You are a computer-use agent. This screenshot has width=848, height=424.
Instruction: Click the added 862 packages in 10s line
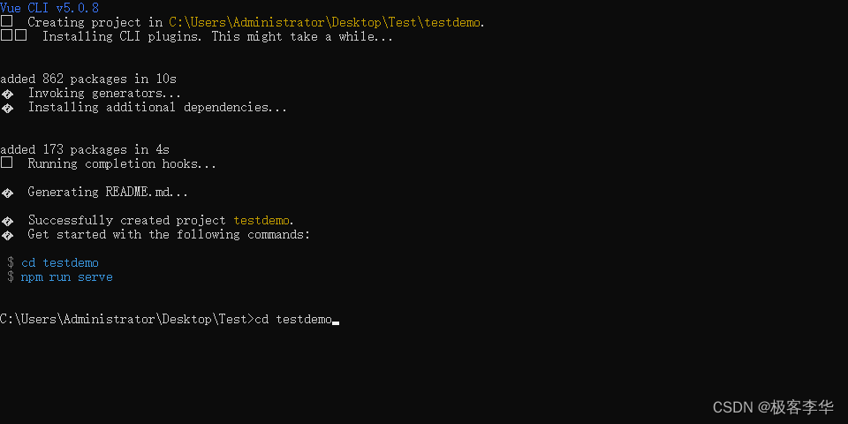(x=88, y=79)
